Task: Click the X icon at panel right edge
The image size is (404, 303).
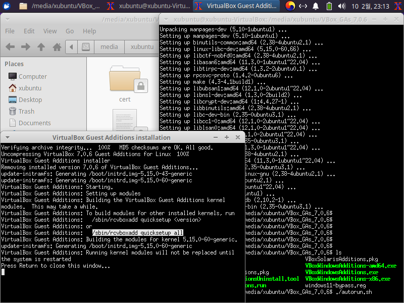Action: click(x=398, y=6)
